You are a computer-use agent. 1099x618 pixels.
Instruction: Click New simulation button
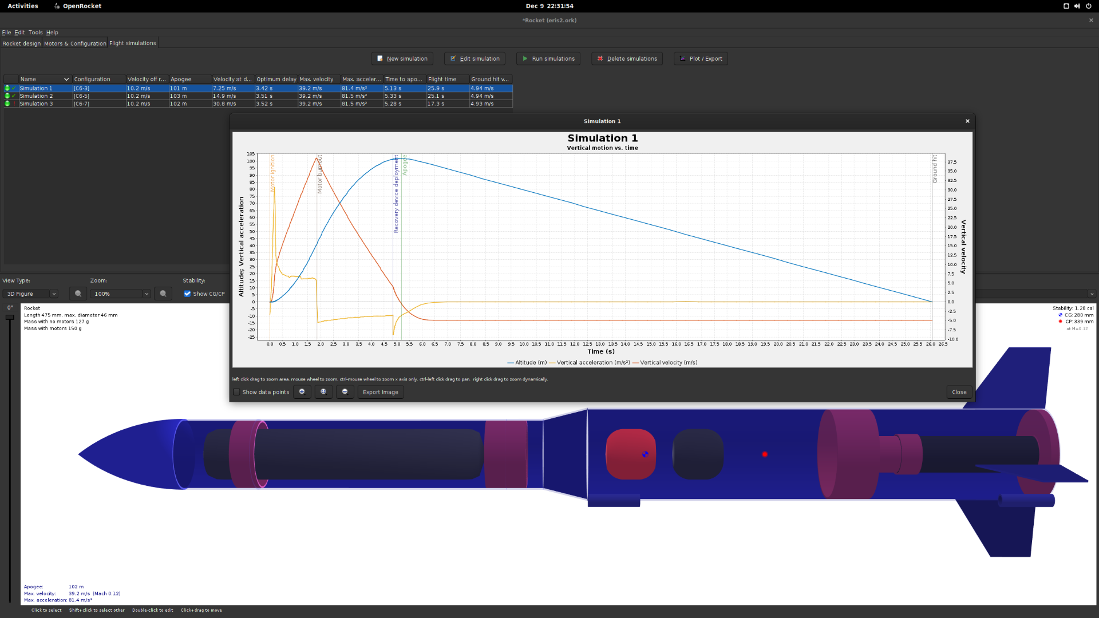[x=402, y=58]
